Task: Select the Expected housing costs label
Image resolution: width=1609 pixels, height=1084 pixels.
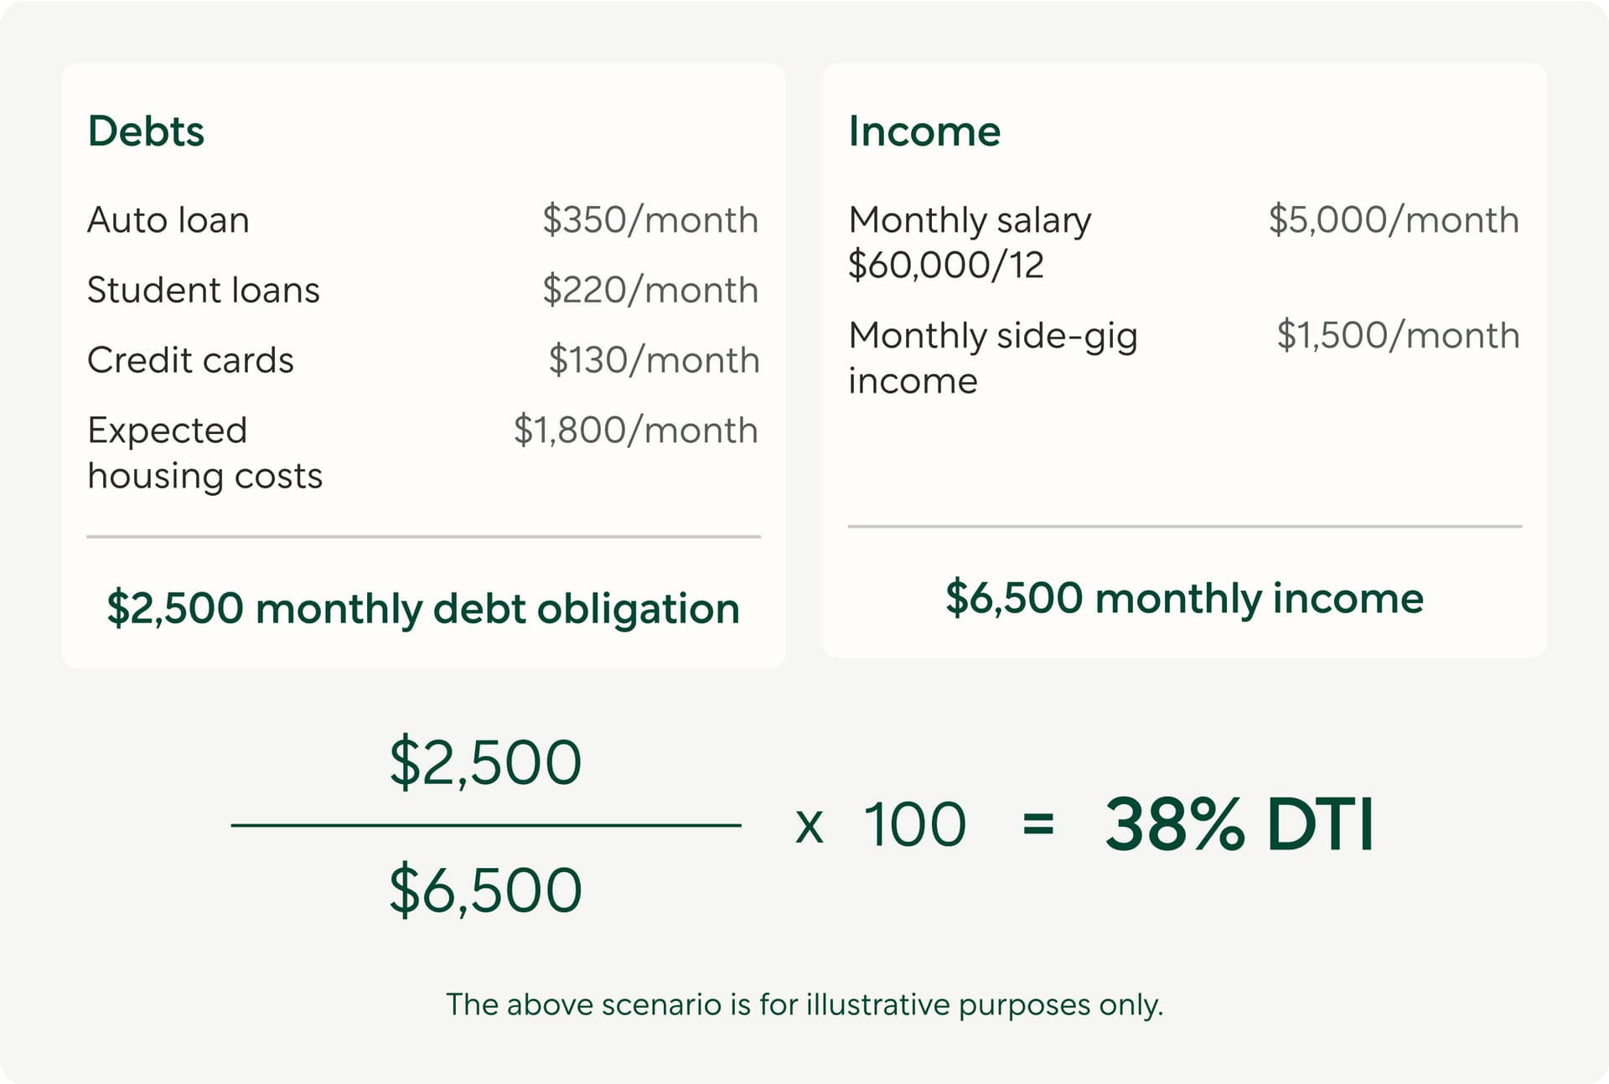Action: pos(204,453)
